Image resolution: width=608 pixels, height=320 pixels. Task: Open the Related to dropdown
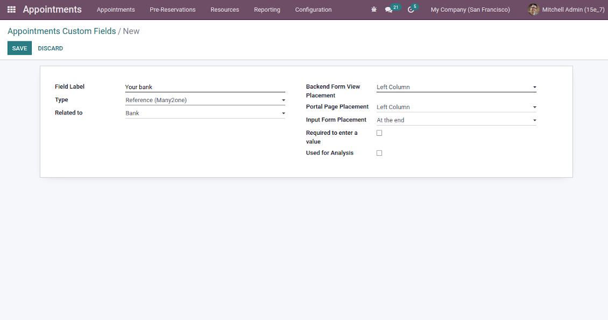coord(205,113)
